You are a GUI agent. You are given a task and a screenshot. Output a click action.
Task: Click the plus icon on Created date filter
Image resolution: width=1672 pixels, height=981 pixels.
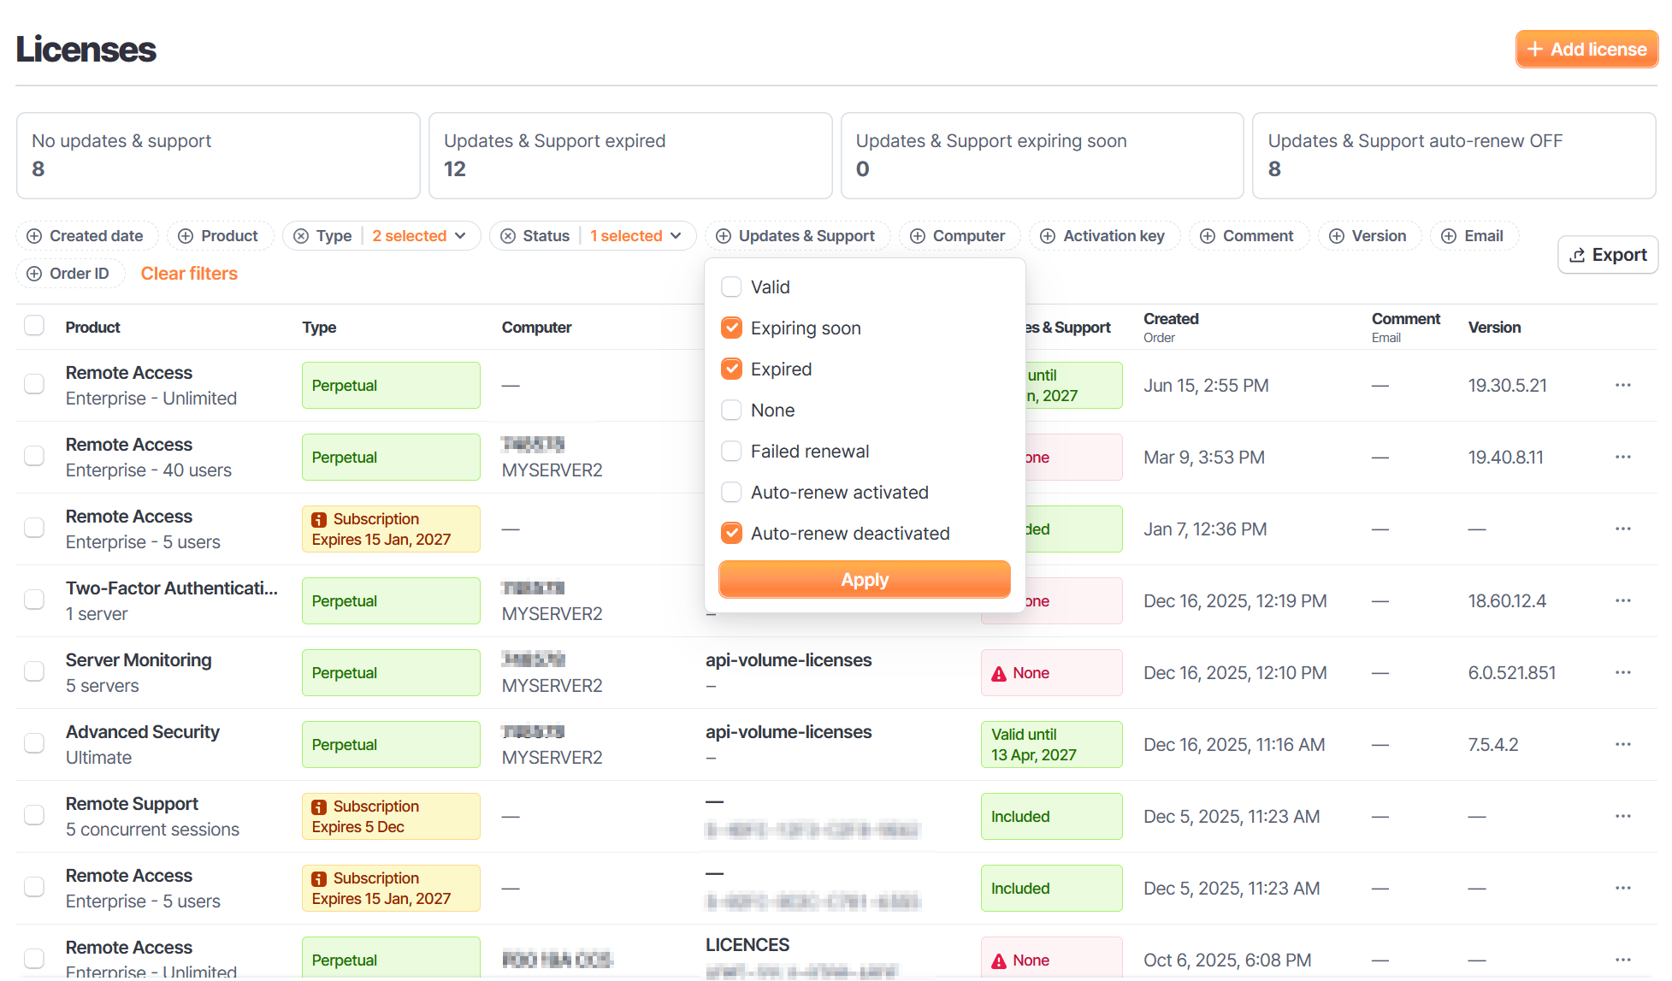[34, 236]
